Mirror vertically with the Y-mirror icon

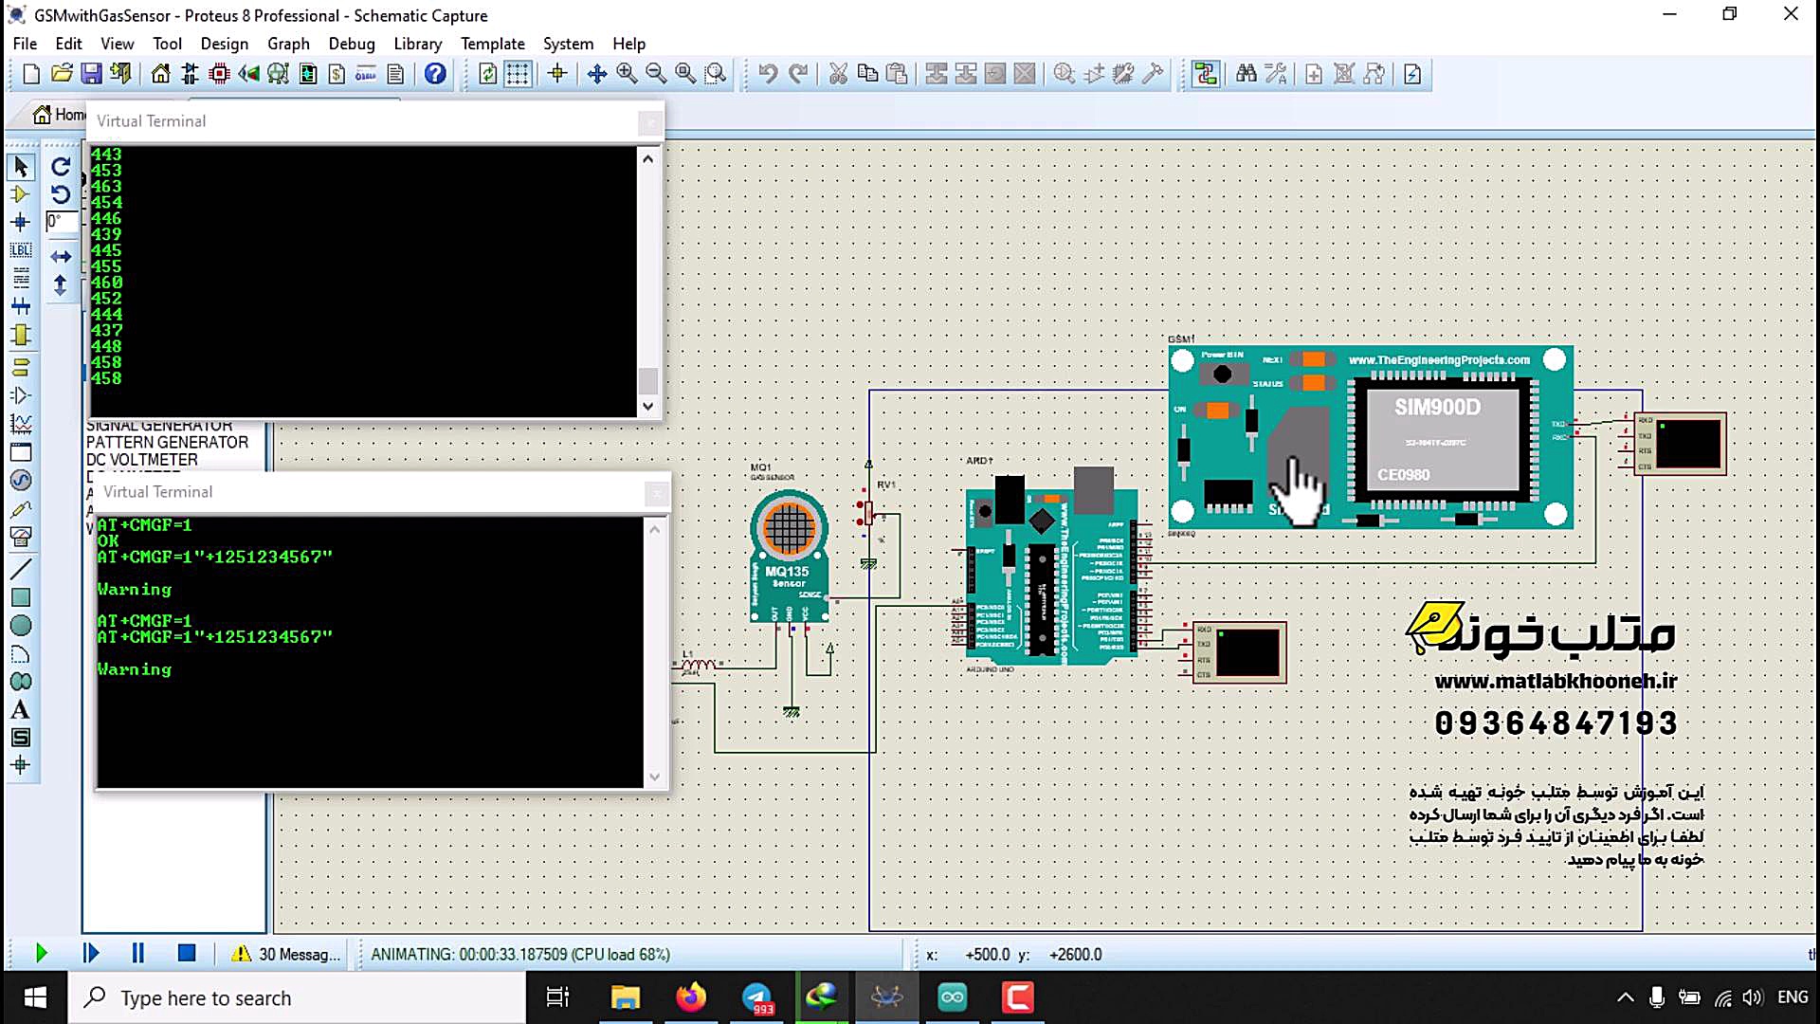point(61,285)
